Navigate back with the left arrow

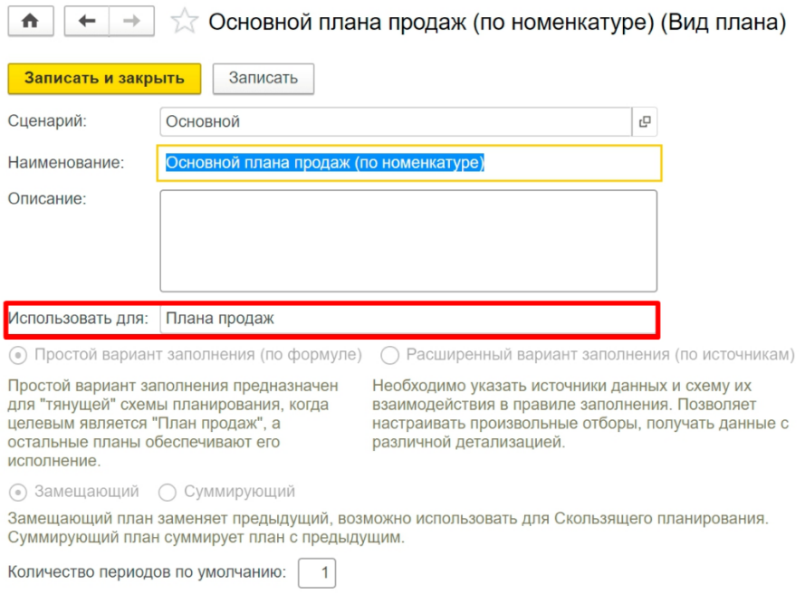(87, 22)
